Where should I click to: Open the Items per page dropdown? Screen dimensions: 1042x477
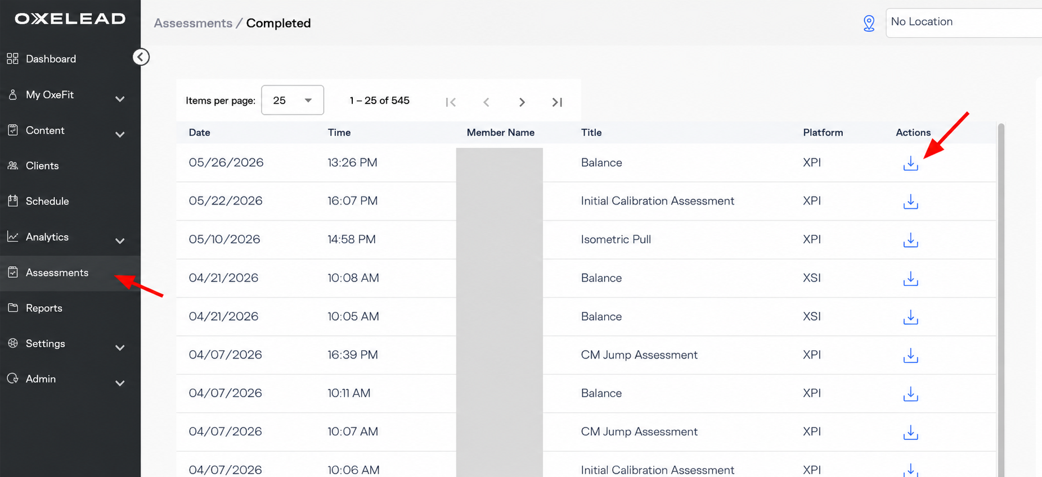(x=293, y=100)
